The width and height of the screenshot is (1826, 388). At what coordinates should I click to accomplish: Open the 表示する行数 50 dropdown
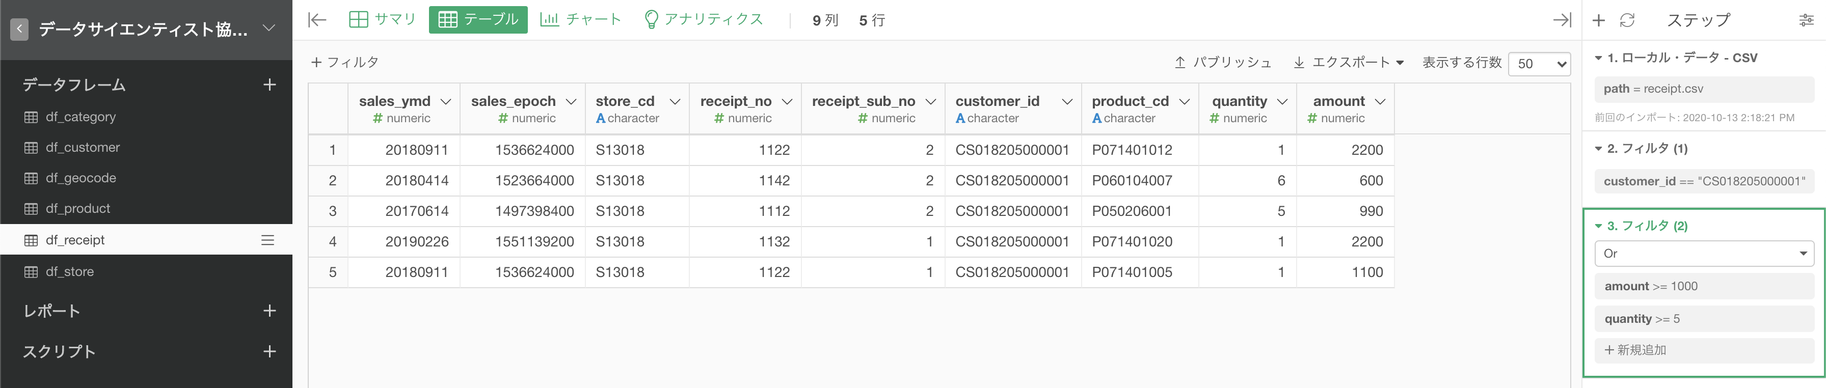[x=1540, y=64]
